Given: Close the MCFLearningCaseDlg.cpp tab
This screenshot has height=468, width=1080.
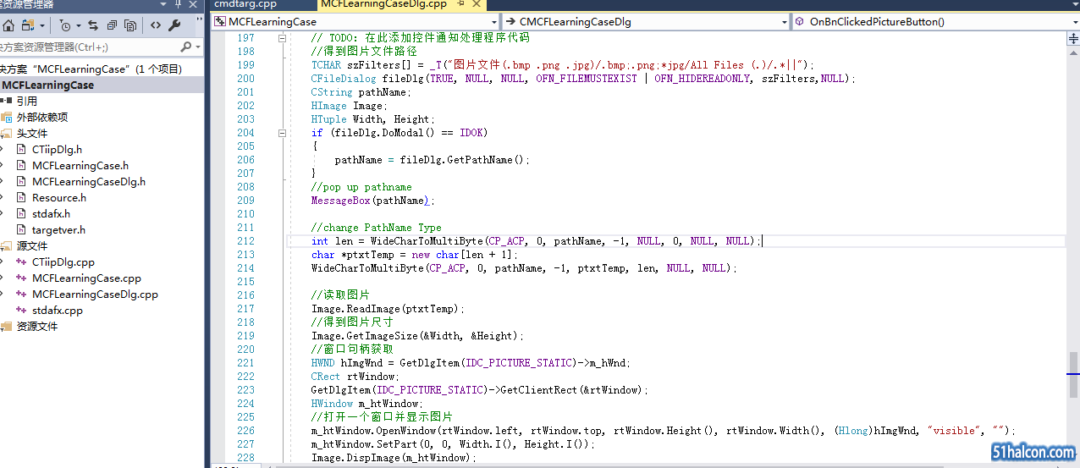Looking at the screenshot, I should coord(476,4).
